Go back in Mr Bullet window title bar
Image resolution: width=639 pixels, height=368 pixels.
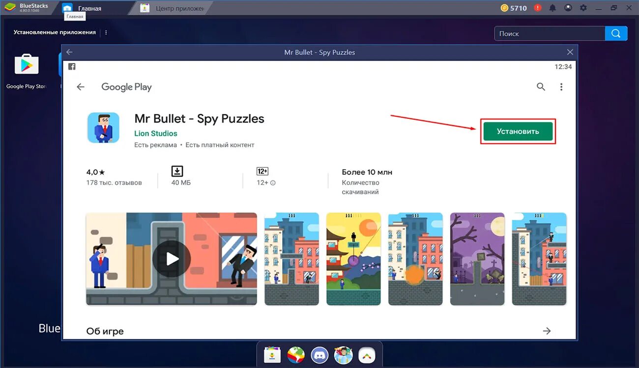(69, 52)
